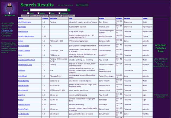The height and width of the screenshot is (118, 171).
Task: Click the Site Version link
Action: (x=82, y=5)
